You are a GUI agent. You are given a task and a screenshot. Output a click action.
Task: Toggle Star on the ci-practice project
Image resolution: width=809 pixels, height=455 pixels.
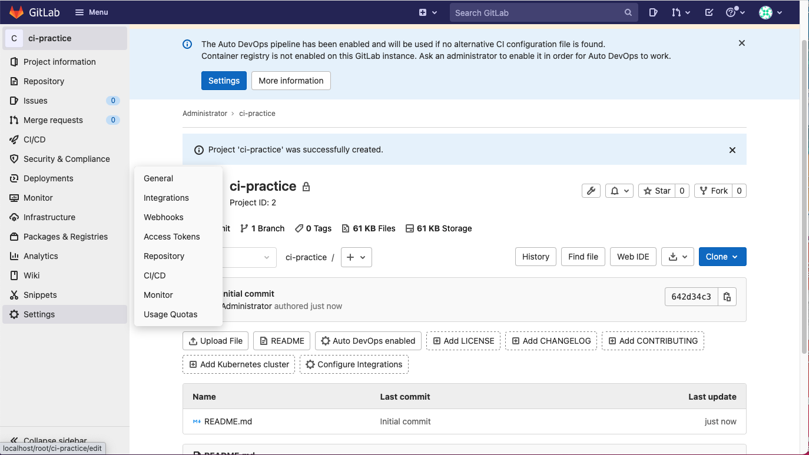point(657,190)
